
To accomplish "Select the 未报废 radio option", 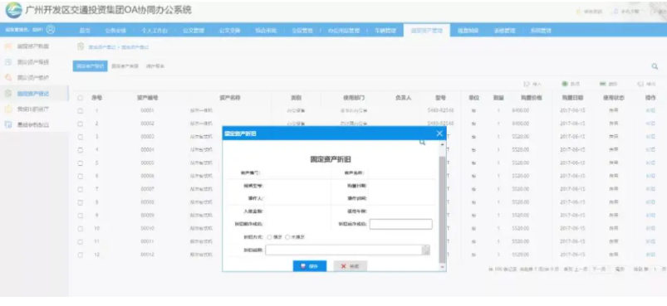I will pos(287,237).
